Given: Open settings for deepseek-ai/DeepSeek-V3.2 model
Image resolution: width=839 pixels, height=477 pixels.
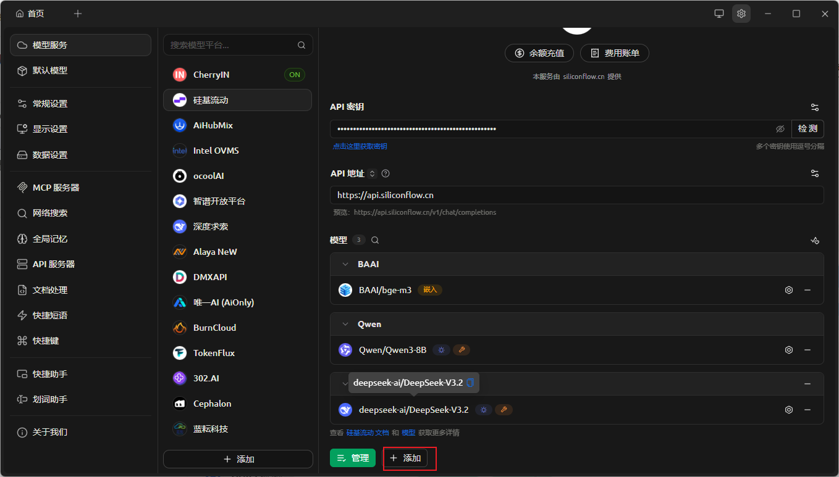Looking at the screenshot, I should [789, 410].
